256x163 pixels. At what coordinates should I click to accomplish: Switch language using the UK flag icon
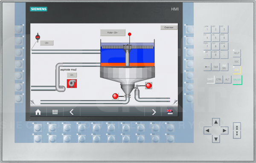170,112
